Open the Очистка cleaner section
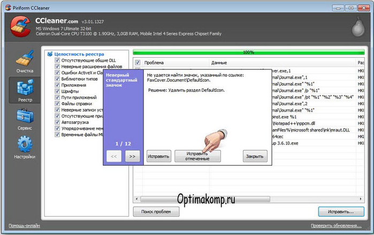Image resolution: width=374 pixels, height=235 pixels. pyautogui.click(x=25, y=61)
